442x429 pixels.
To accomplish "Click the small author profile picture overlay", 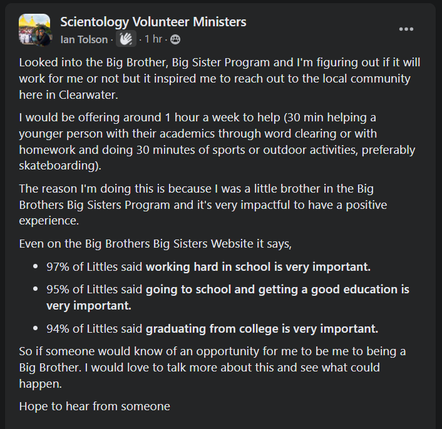I will (x=42, y=39).
